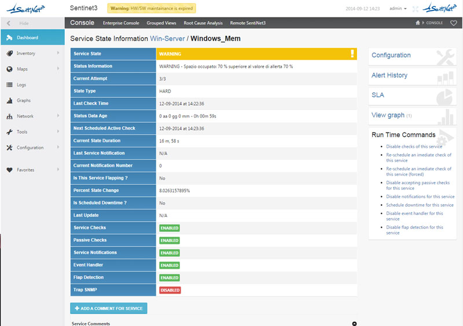
Task: Toggle the Flap Detection ENABLED badge
Action: tap(170, 277)
